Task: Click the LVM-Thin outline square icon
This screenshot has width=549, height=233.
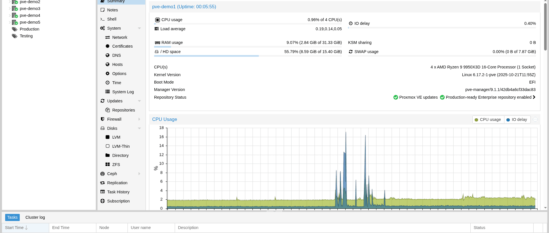Action: pos(108,146)
